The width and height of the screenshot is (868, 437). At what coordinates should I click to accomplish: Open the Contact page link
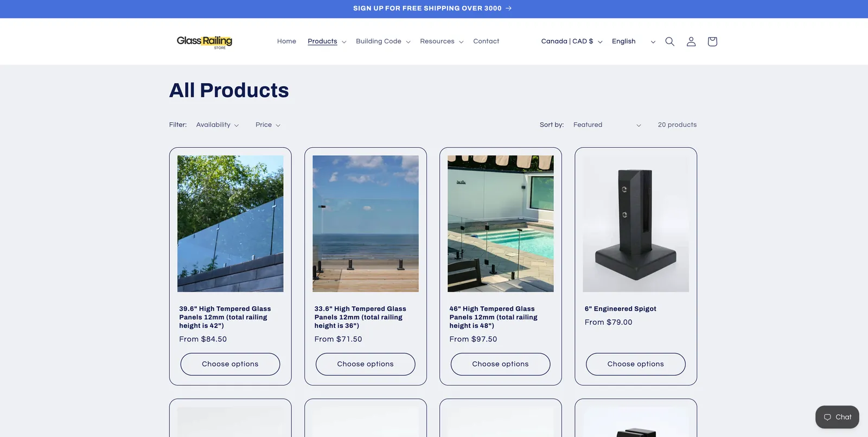[x=486, y=41]
